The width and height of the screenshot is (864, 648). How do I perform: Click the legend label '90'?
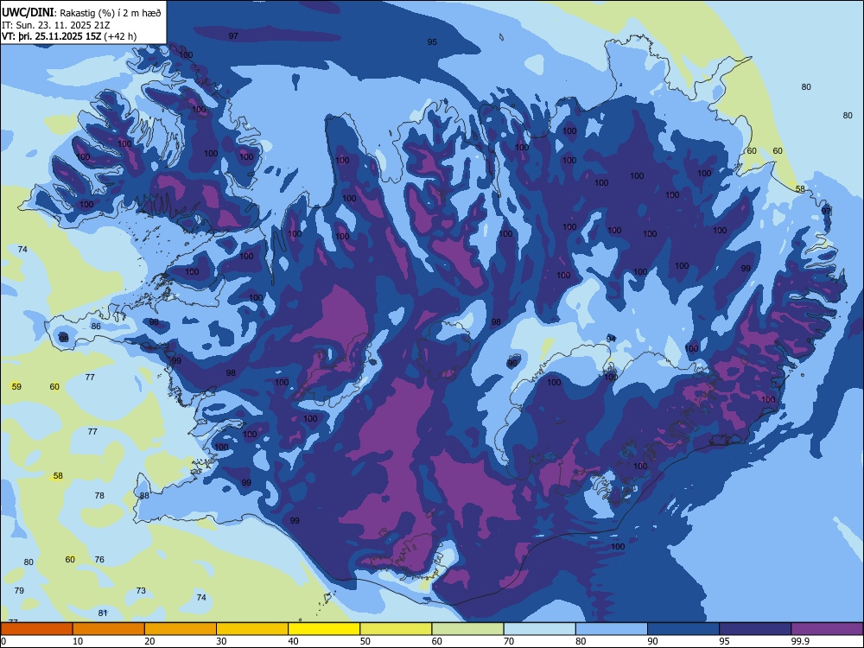coord(653,641)
